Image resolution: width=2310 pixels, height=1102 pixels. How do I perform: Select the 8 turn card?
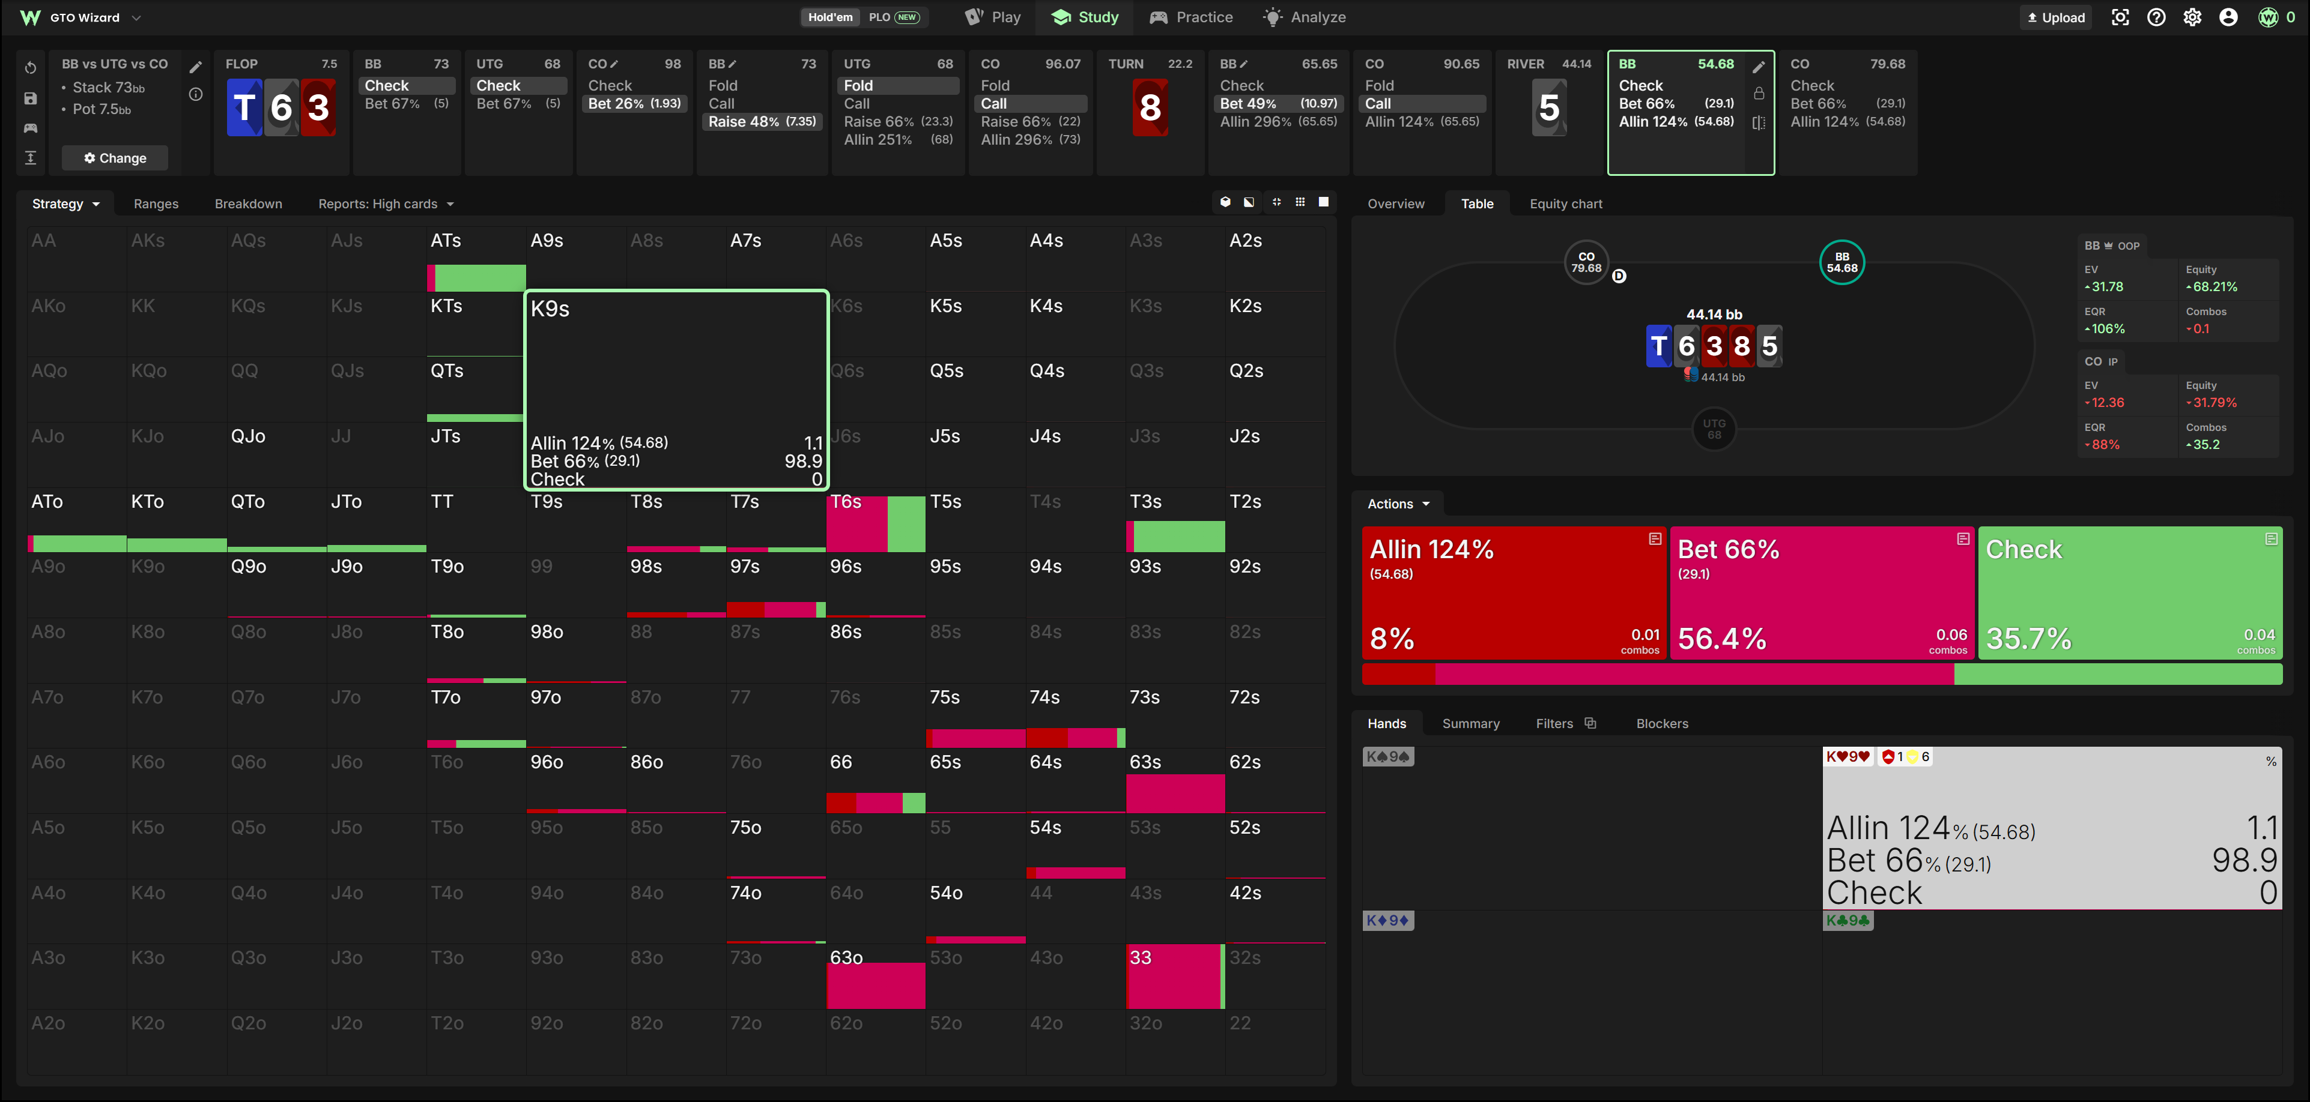pyautogui.click(x=1150, y=107)
